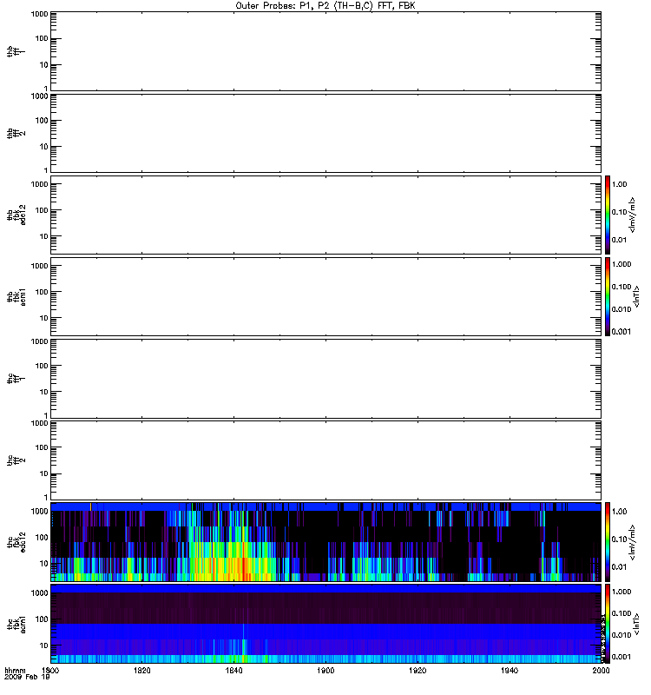Click the "10" tick of thb fbk edc12 panel
This screenshot has width=651, height=695.
click(x=44, y=236)
